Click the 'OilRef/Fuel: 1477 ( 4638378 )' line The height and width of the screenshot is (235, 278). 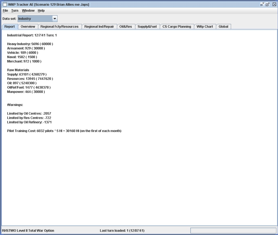coord(29,87)
